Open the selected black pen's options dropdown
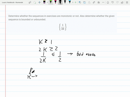This screenshot has height=97, width=130. point(62,4)
